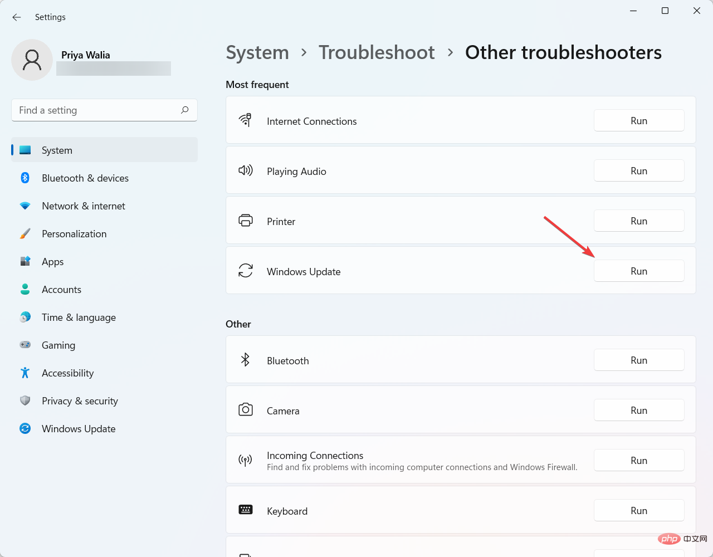
Task: Click the Accounts person icon
Action: tap(25, 289)
